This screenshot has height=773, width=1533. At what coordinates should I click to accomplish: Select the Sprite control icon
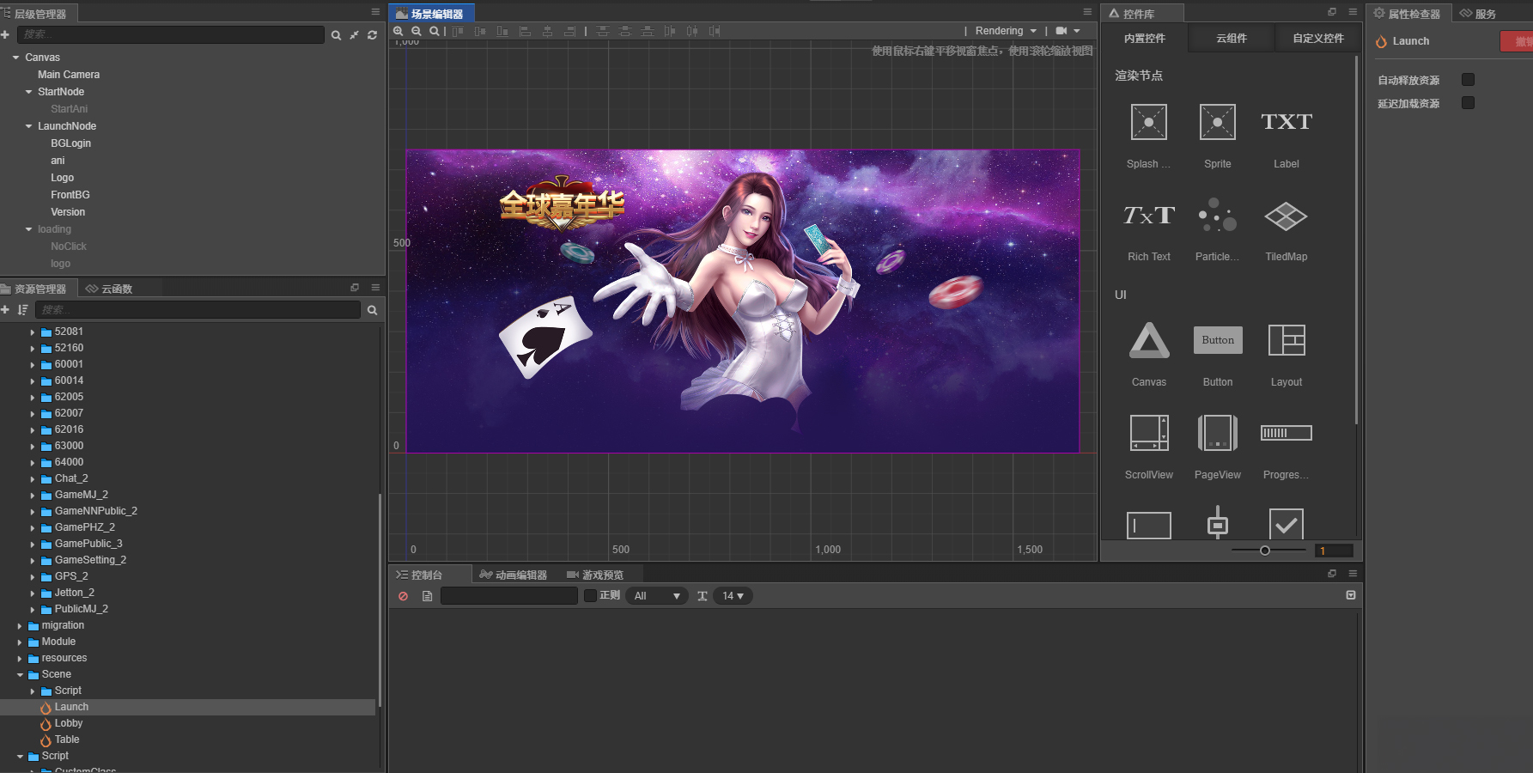point(1218,122)
